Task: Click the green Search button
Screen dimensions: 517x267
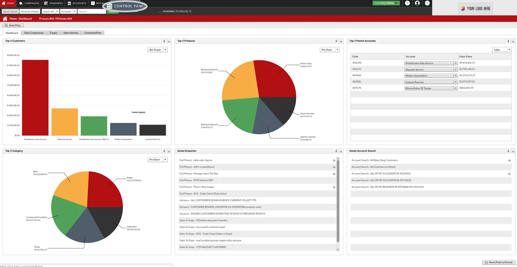Action: [x=112, y=12]
